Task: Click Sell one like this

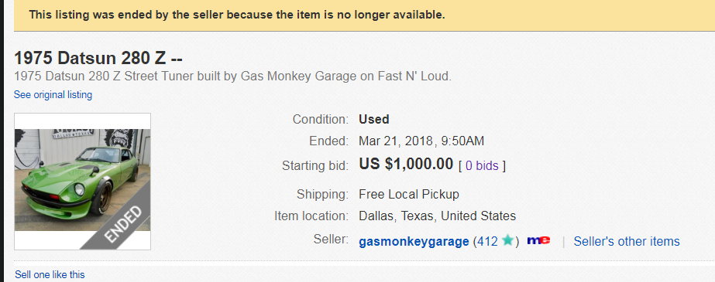Action: 50,275
